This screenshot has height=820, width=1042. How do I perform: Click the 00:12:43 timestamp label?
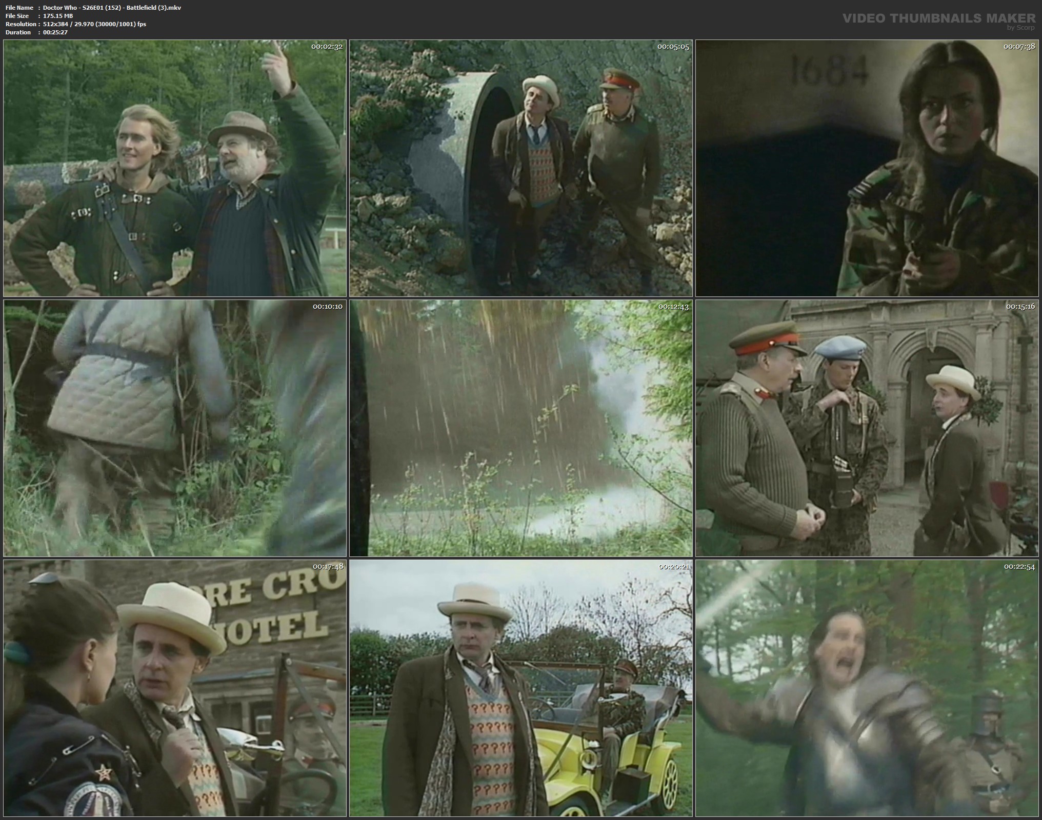[673, 307]
